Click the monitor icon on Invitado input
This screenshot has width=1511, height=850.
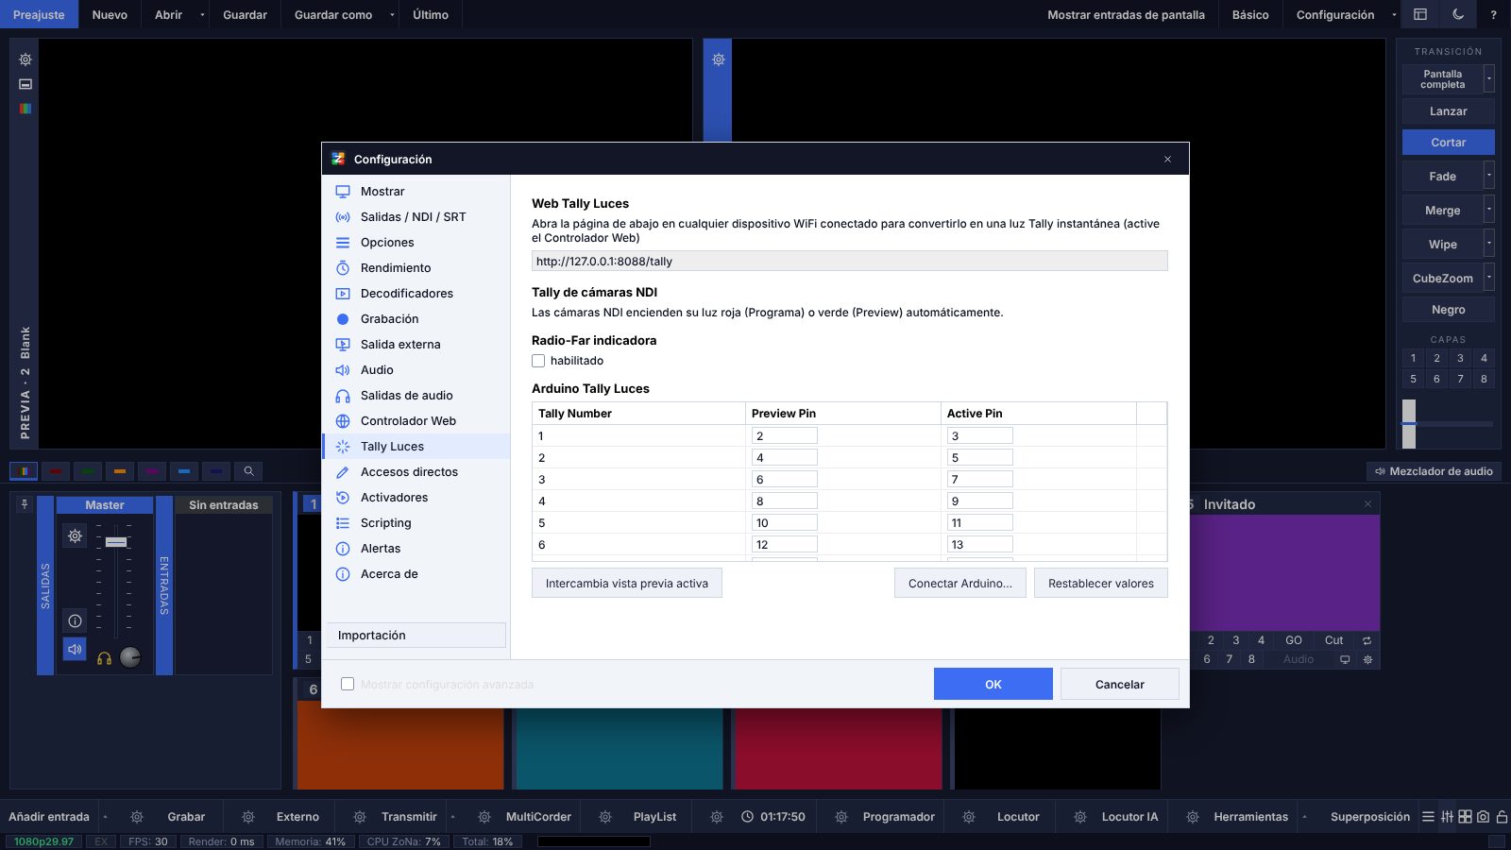(x=1345, y=659)
